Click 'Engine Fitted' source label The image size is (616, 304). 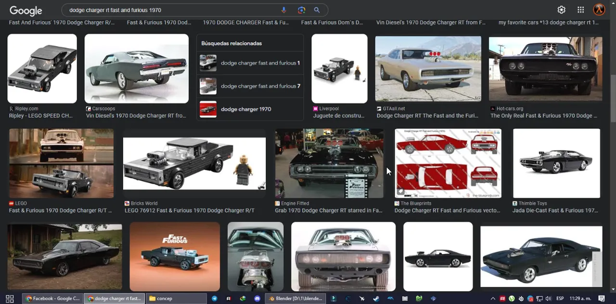point(295,203)
